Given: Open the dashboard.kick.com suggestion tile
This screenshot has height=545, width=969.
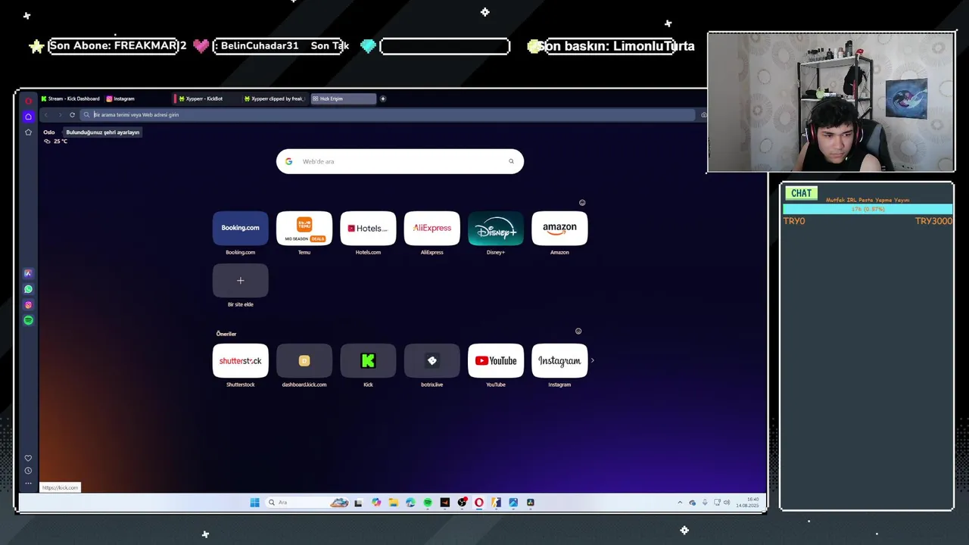Looking at the screenshot, I should (304, 360).
